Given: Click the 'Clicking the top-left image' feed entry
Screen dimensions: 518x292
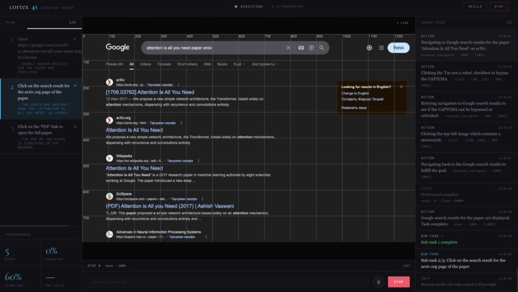Looking at the screenshot, I should pyautogui.click(x=466, y=137).
